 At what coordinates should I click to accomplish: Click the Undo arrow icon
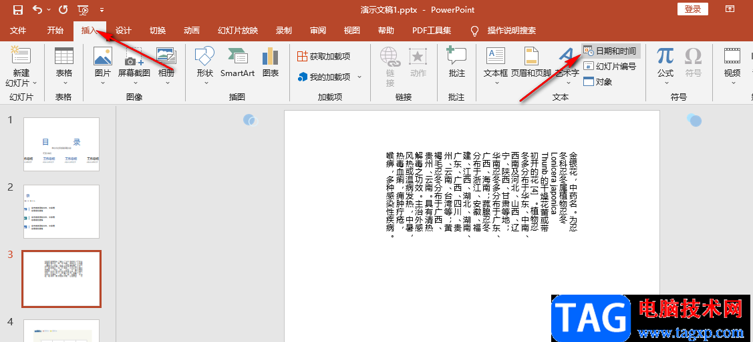(37, 9)
